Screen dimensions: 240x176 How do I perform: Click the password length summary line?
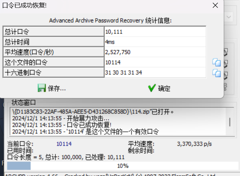click(x=66, y=157)
